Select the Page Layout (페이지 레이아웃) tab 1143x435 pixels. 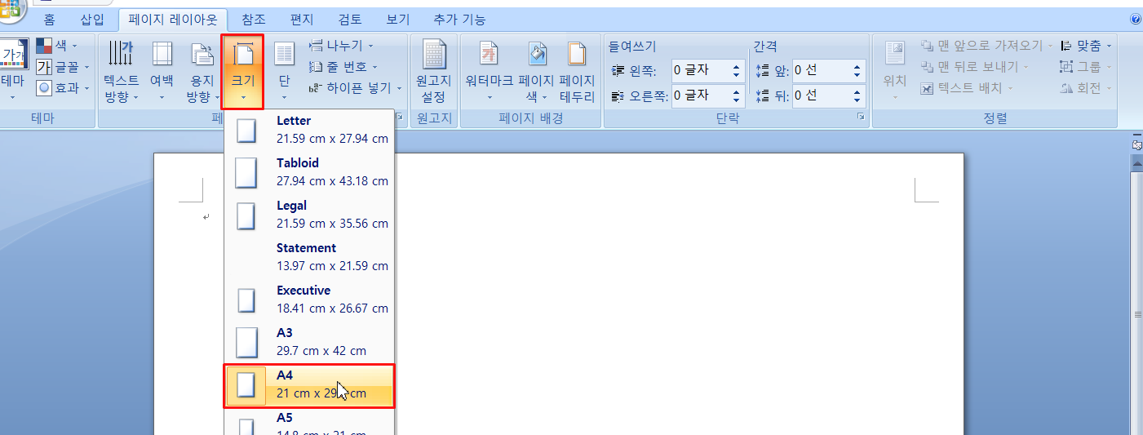coord(173,20)
